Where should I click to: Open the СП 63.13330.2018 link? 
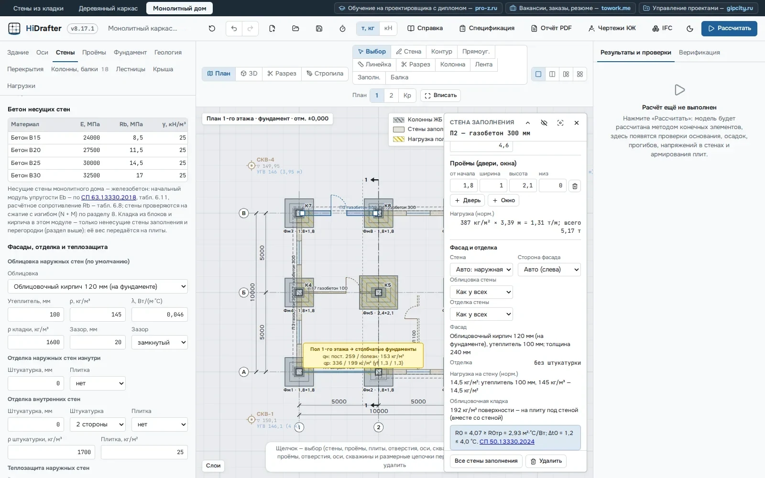tap(109, 197)
